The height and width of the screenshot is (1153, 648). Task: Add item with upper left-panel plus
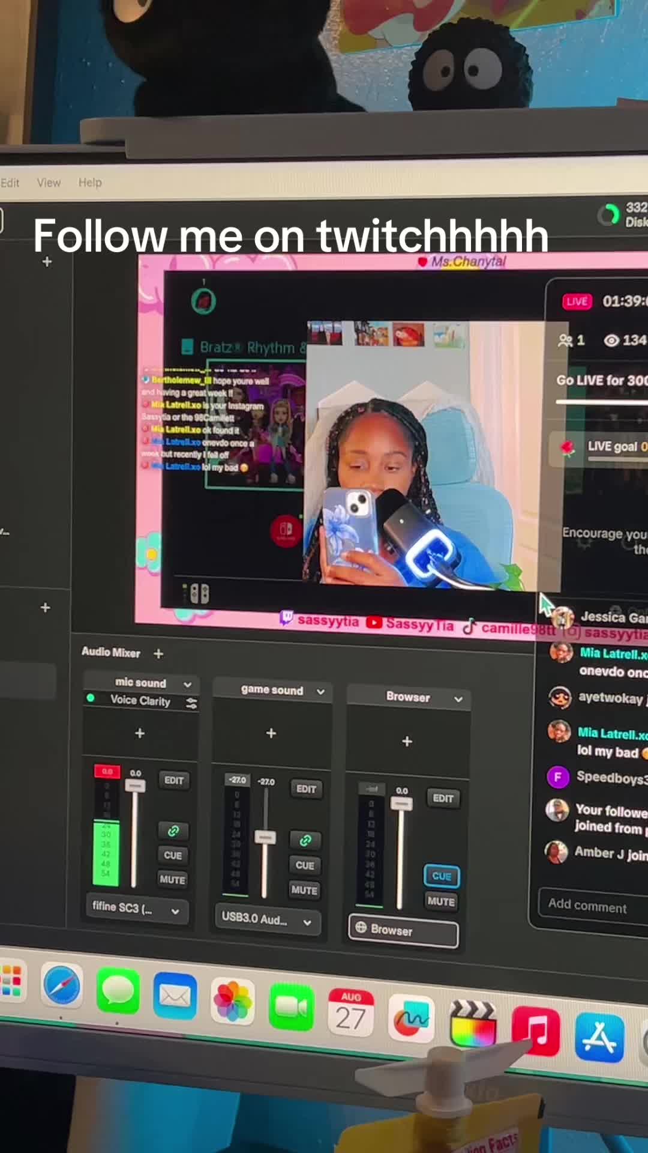click(x=47, y=262)
